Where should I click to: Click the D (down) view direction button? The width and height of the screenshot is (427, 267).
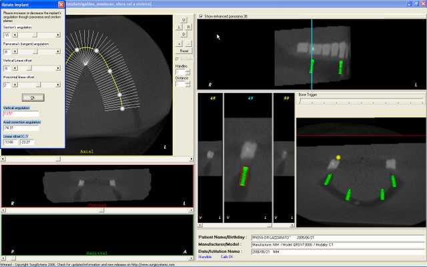(184, 34)
